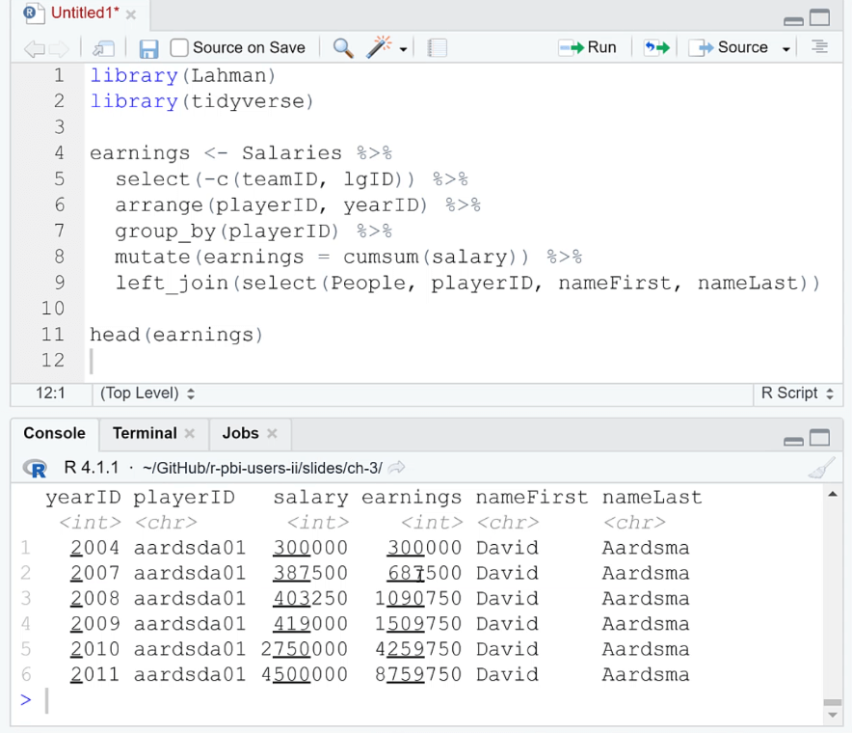This screenshot has height=733, width=852.
Task: Click the 'earnings' column header in console
Action: coord(412,497)
